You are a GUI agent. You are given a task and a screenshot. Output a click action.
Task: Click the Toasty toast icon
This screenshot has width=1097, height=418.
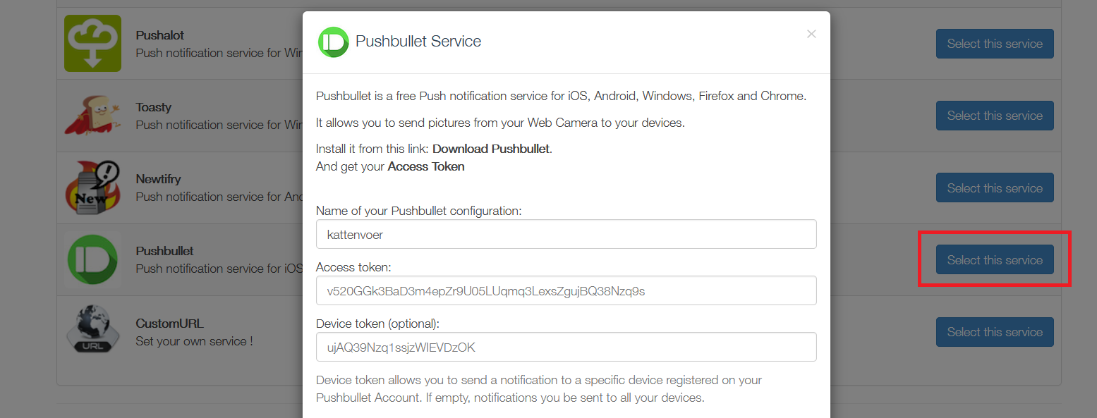[92, 115]
